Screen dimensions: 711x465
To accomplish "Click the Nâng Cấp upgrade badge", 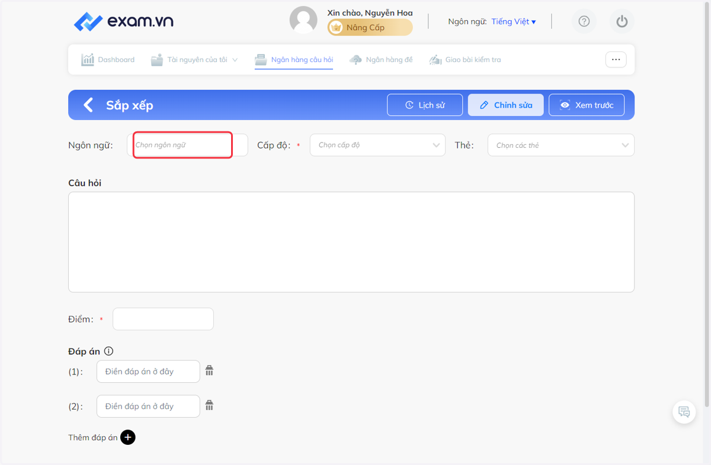I will [x=370, y=27].
